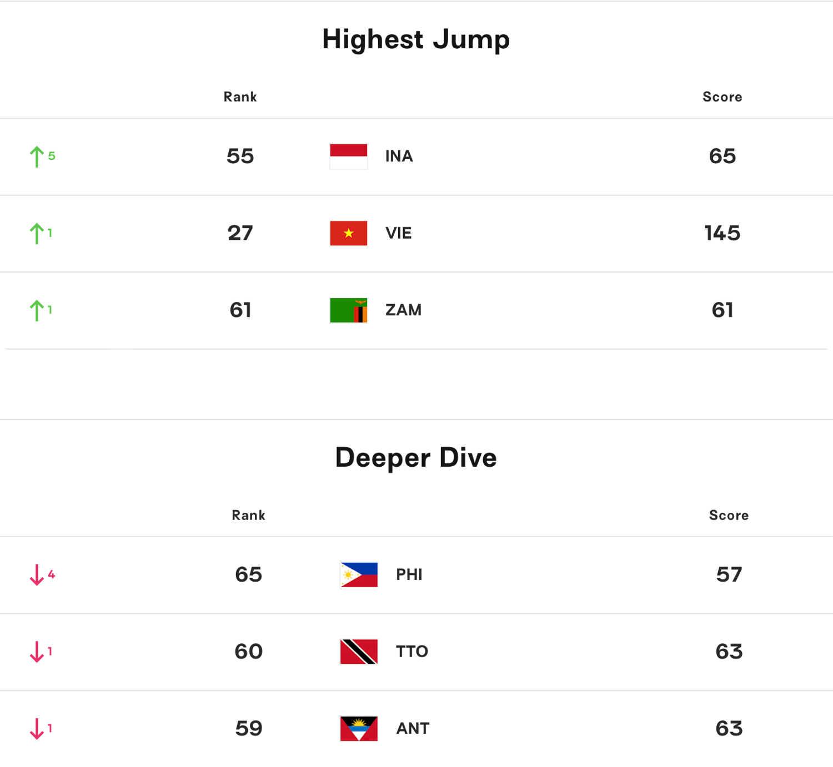Click the Trinidad and Tobago flag

tap(359, 652)
